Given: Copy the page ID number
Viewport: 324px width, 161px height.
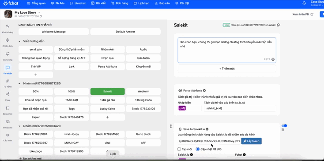Looking at the screenshot, I should (x=41, y=16).
